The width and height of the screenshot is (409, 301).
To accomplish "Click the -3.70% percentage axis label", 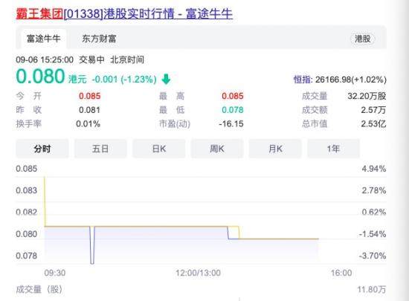I will click(x=373, y=256).
